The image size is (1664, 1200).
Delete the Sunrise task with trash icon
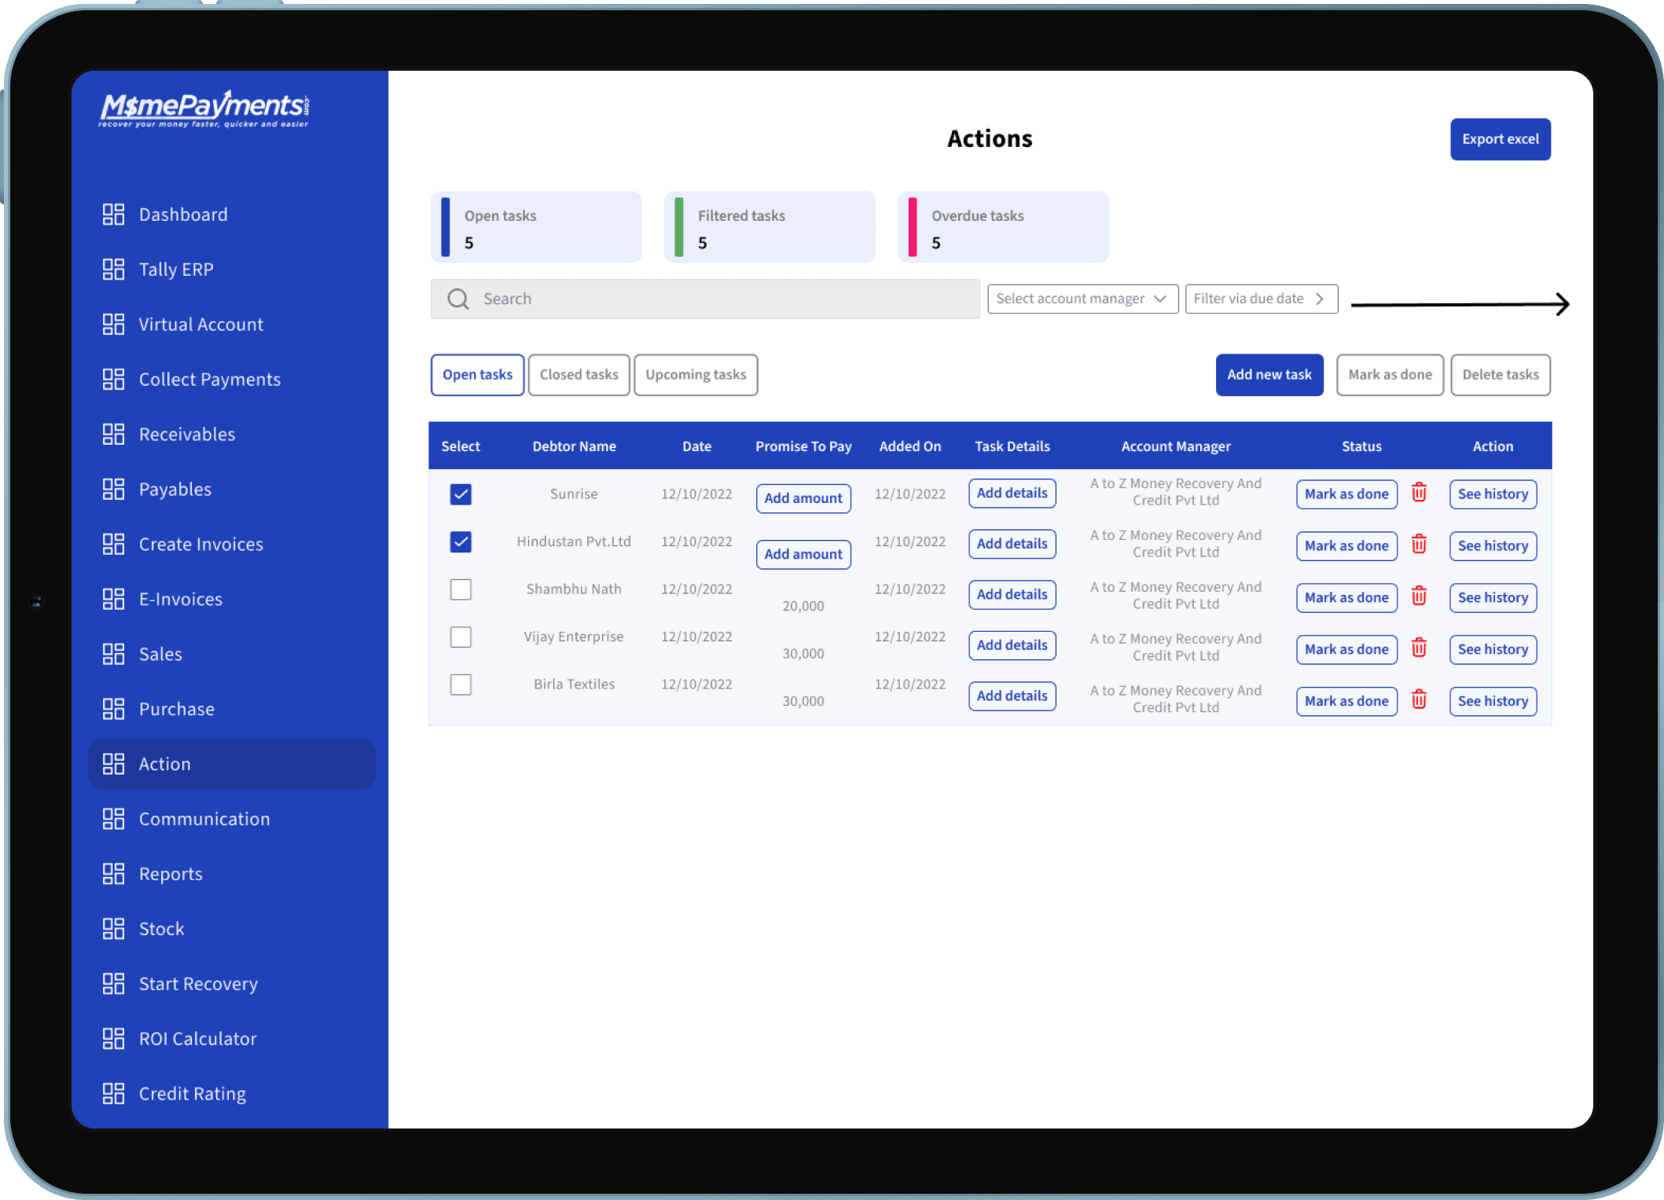click(1419, 493)
